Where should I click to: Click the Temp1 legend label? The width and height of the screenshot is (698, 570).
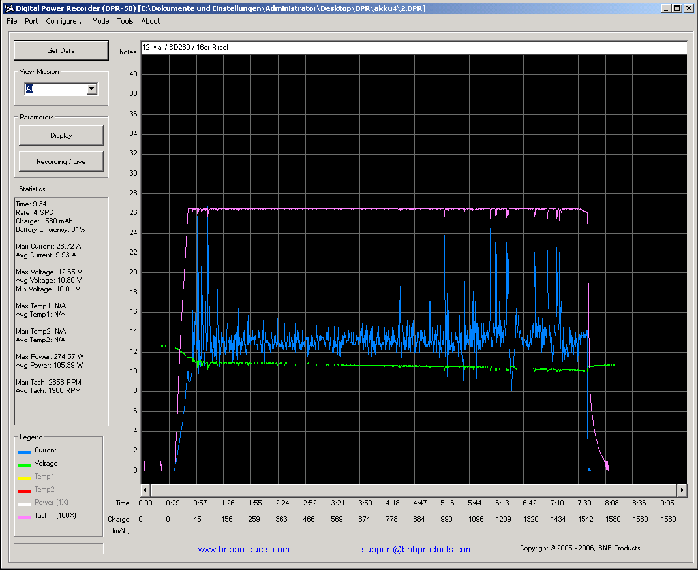click(x=44, y=476)
